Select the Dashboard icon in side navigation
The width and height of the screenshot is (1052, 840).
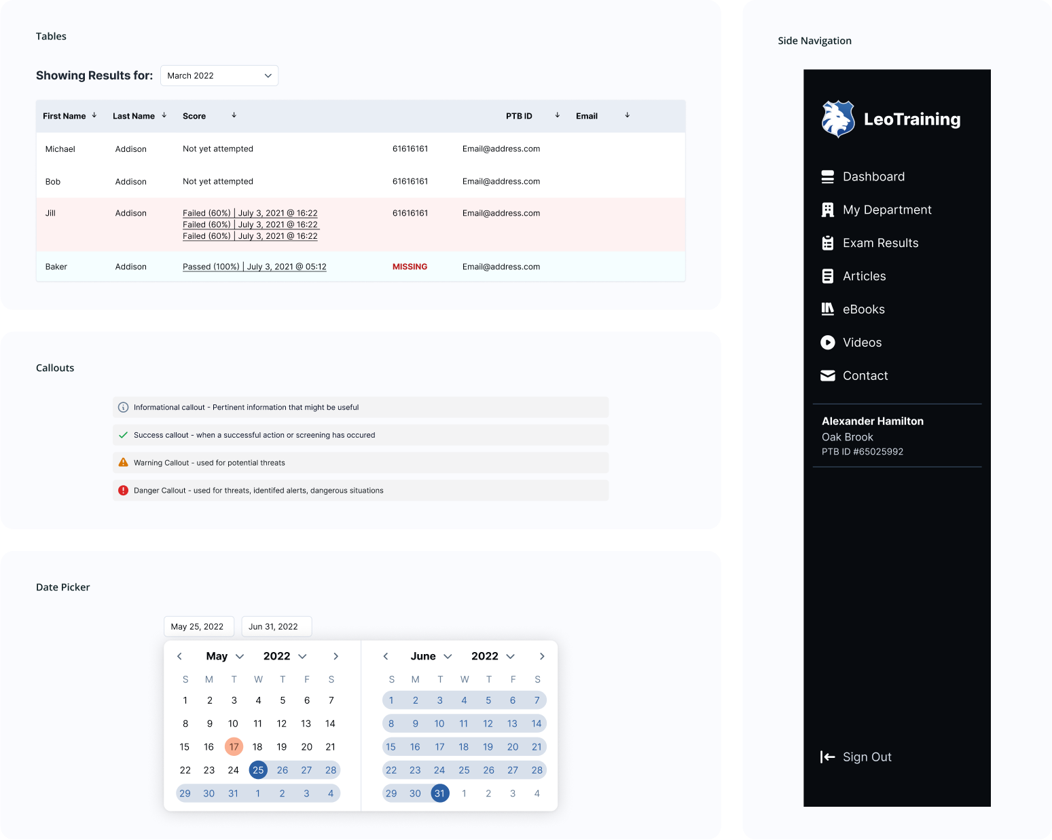pos(827,176)
